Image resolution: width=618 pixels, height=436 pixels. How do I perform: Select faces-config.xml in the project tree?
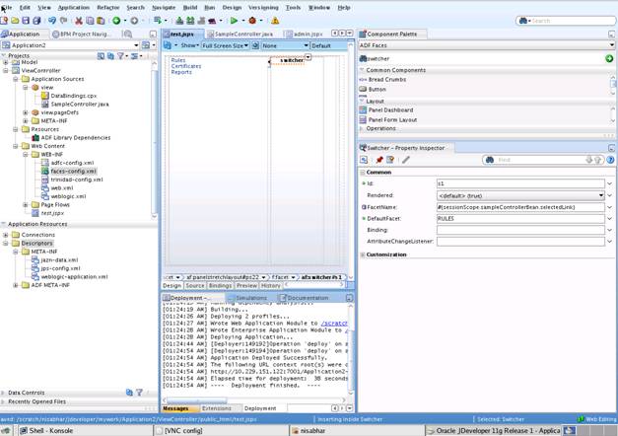[74, 172]
